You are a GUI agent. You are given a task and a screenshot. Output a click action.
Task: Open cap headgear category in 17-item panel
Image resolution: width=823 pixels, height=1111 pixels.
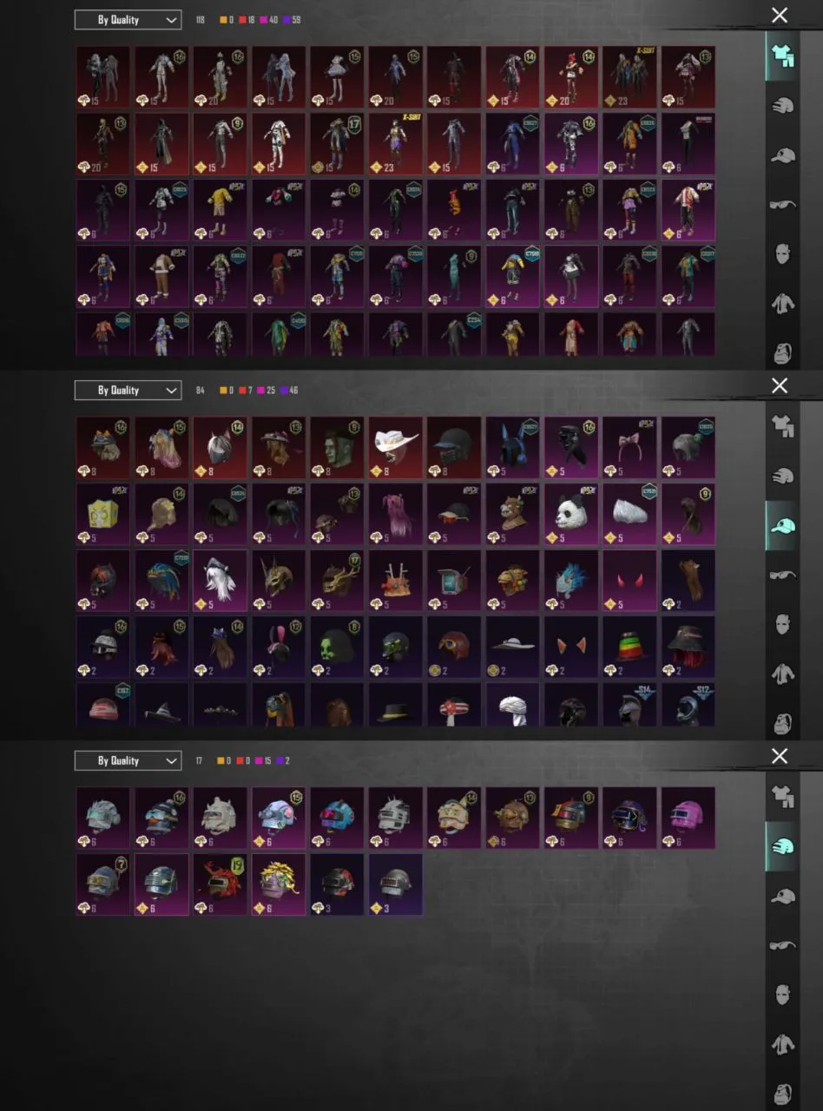(782, 896)
